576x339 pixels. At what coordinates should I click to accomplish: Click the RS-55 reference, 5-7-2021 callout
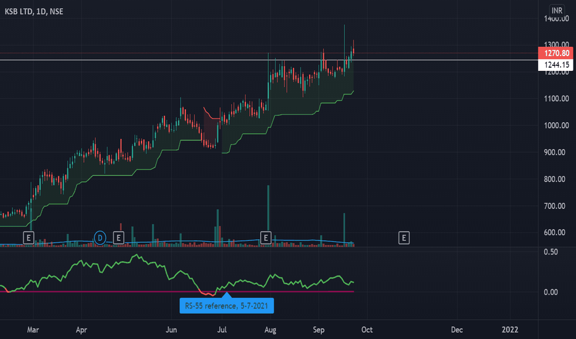[x=227, y=306]
